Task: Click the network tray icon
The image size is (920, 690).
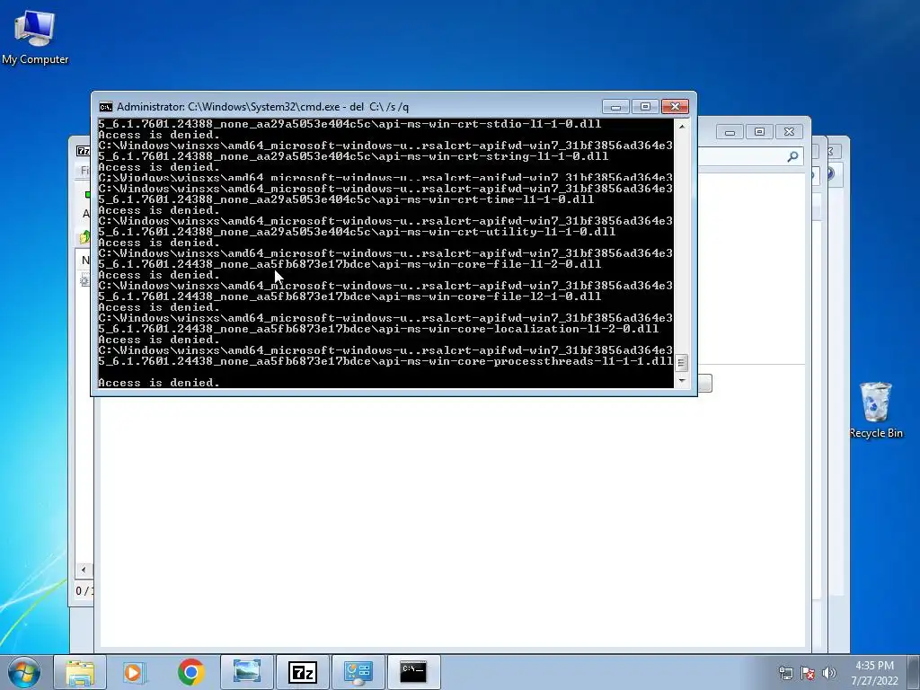Action: click(785, 673)
